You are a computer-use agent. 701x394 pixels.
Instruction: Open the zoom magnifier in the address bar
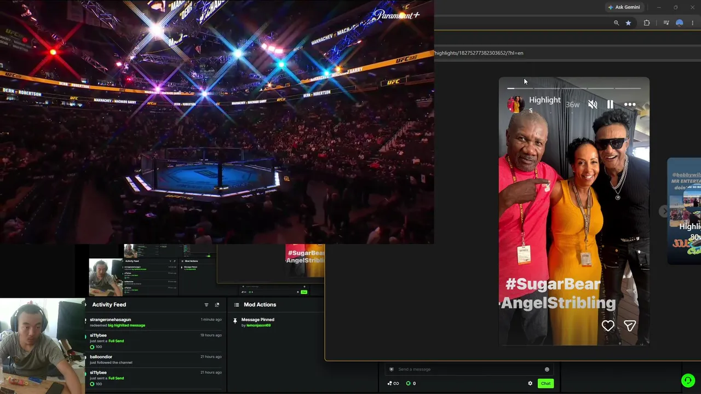tap(616, 23)
